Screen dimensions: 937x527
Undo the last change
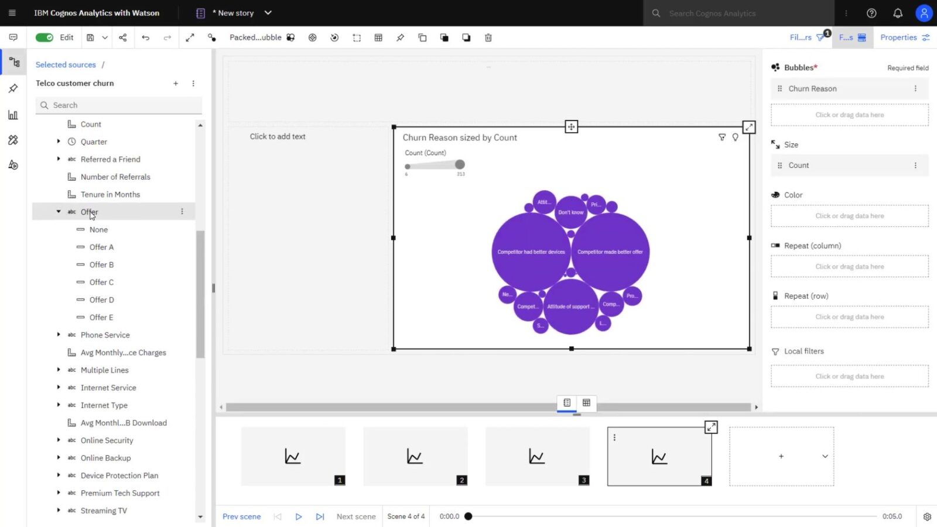point(145,37)
